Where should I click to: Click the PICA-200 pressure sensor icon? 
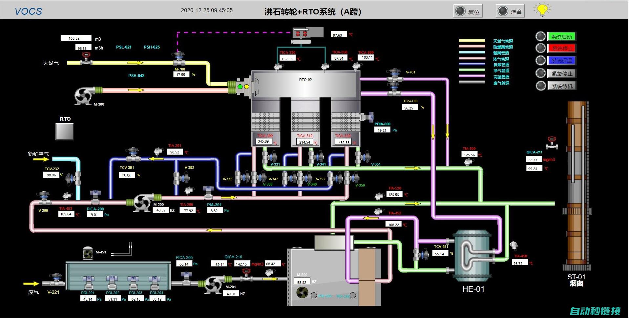coord(95,196)
